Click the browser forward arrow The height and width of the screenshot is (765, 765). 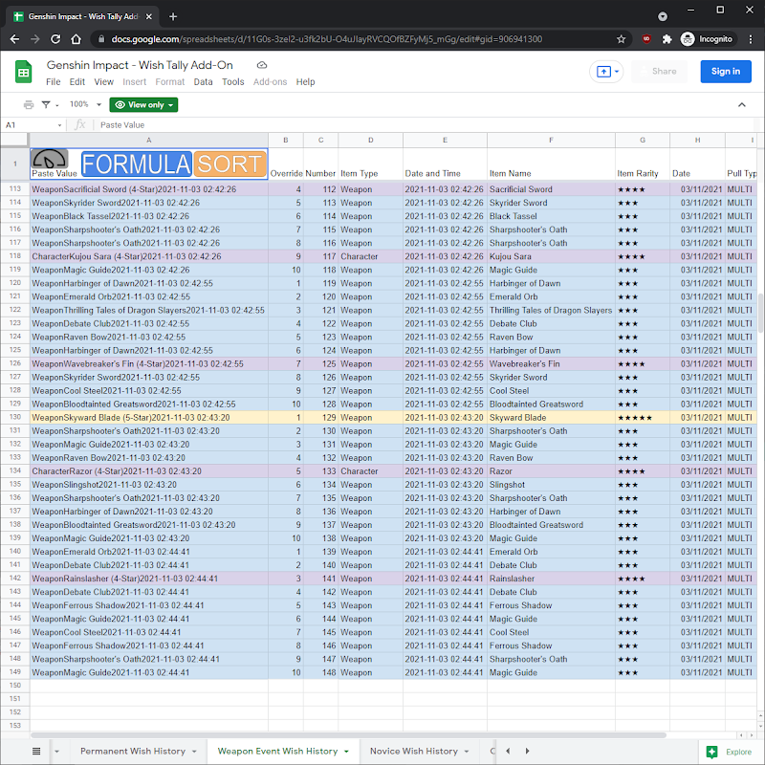click(x=35, y=39)
